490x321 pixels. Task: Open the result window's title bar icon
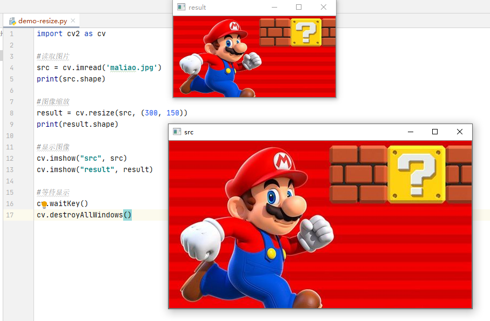pyautogui.click(x=181, y=7)
